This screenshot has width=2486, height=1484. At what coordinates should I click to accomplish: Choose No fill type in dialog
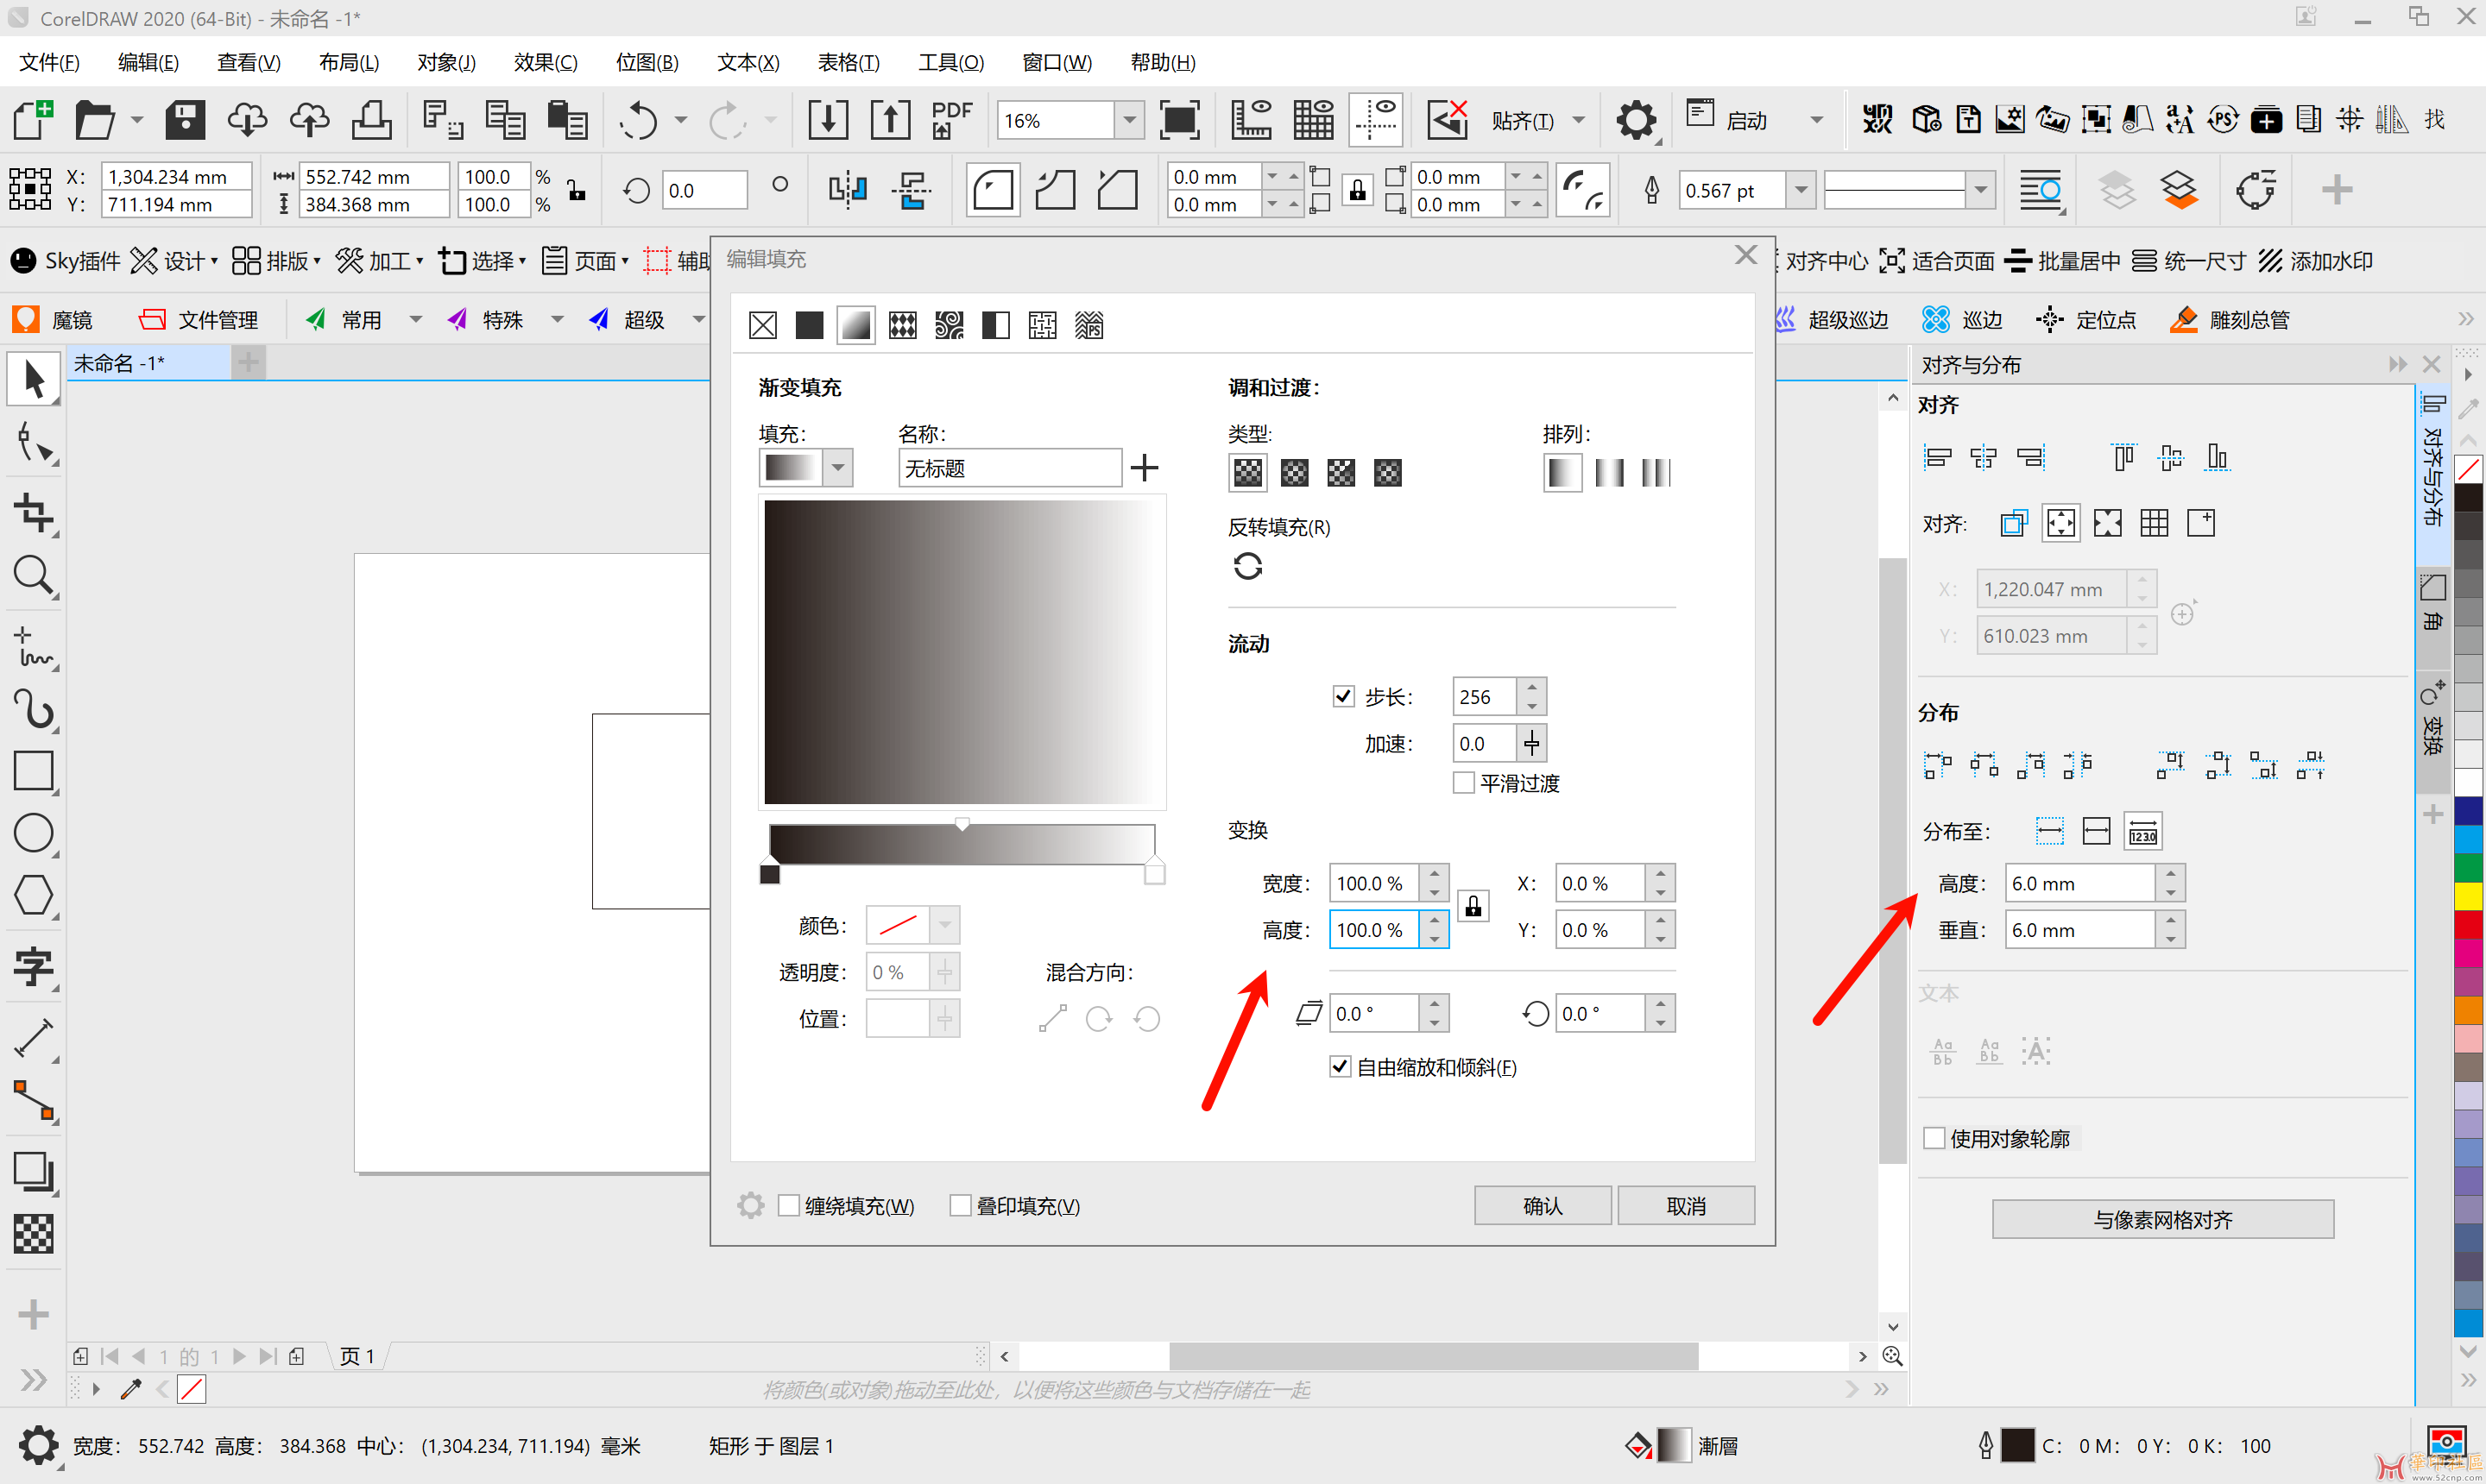(762, 325)
